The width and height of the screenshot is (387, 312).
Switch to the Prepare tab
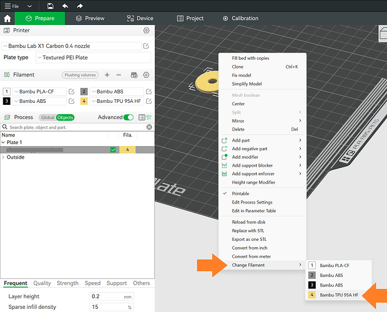click(40, 18)
